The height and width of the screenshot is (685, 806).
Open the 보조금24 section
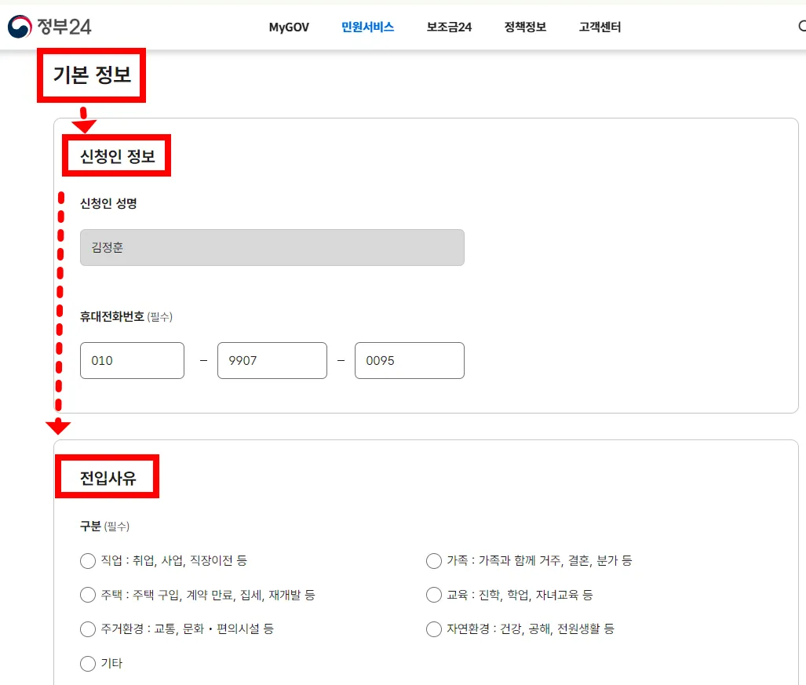tap(448, 26)
